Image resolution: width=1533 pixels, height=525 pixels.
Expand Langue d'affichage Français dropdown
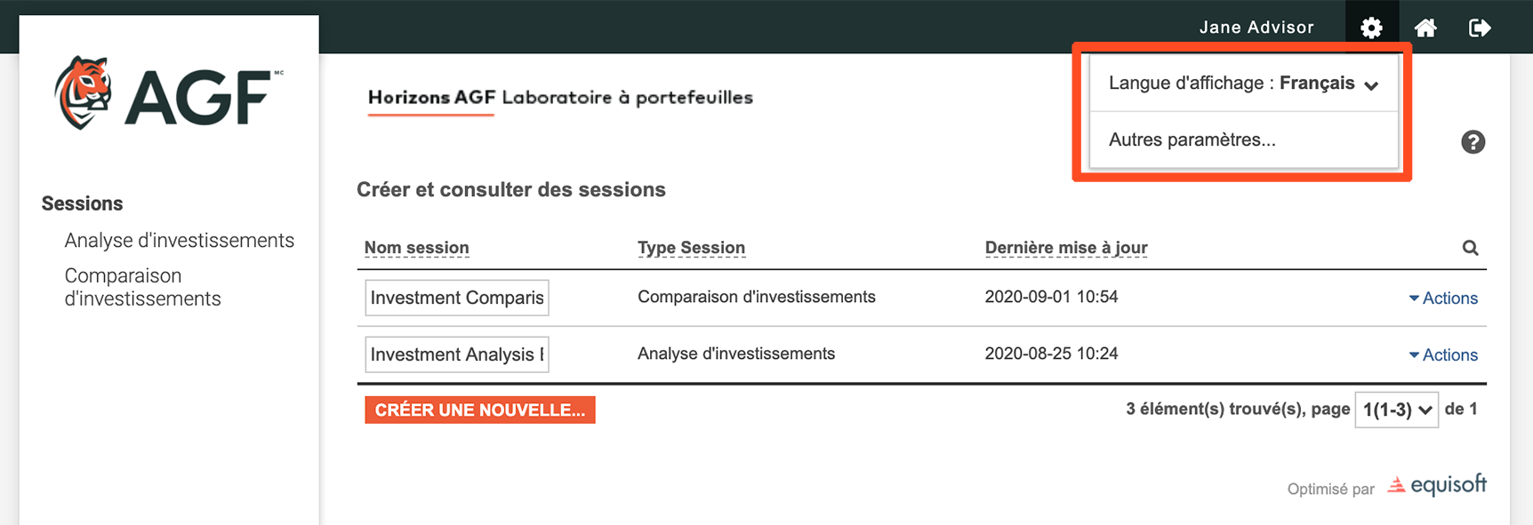coord(1243,84)
